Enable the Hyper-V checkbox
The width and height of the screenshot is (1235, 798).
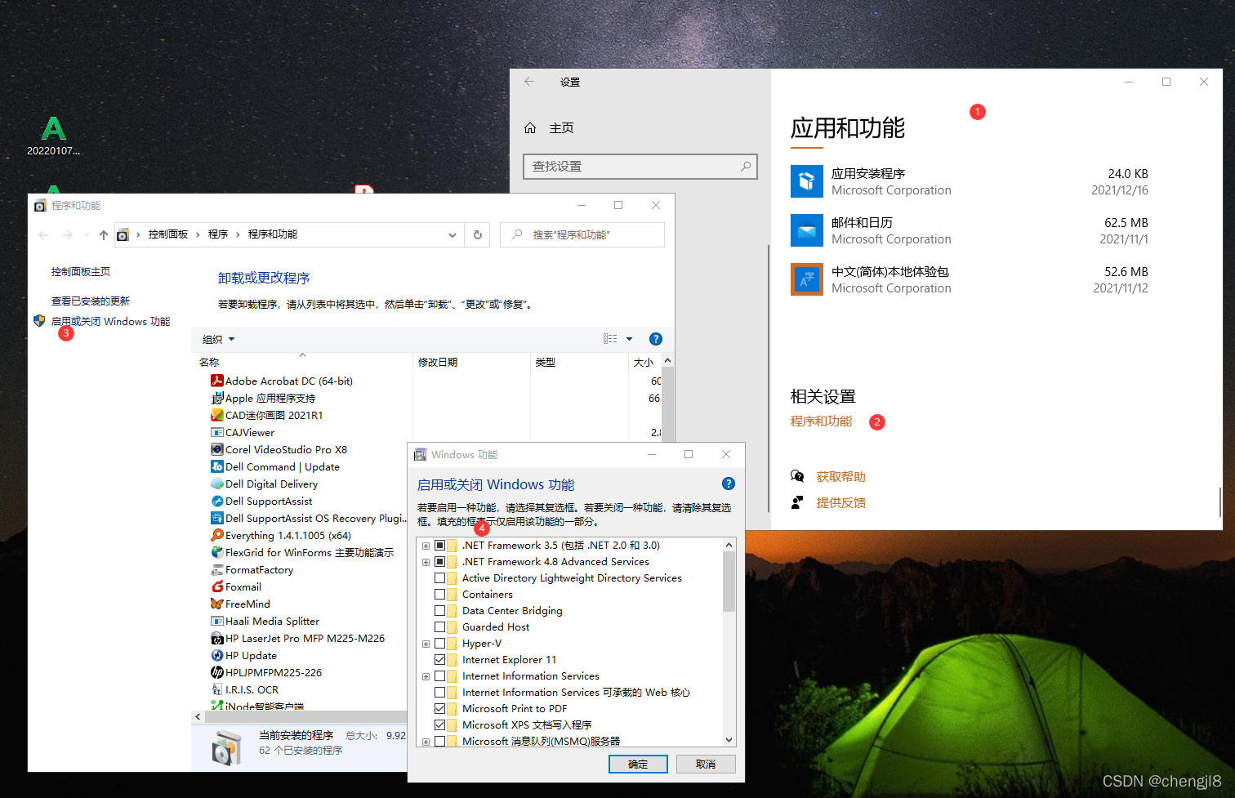439,643
